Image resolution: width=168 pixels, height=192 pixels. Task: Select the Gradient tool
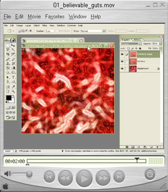(13, 68)
